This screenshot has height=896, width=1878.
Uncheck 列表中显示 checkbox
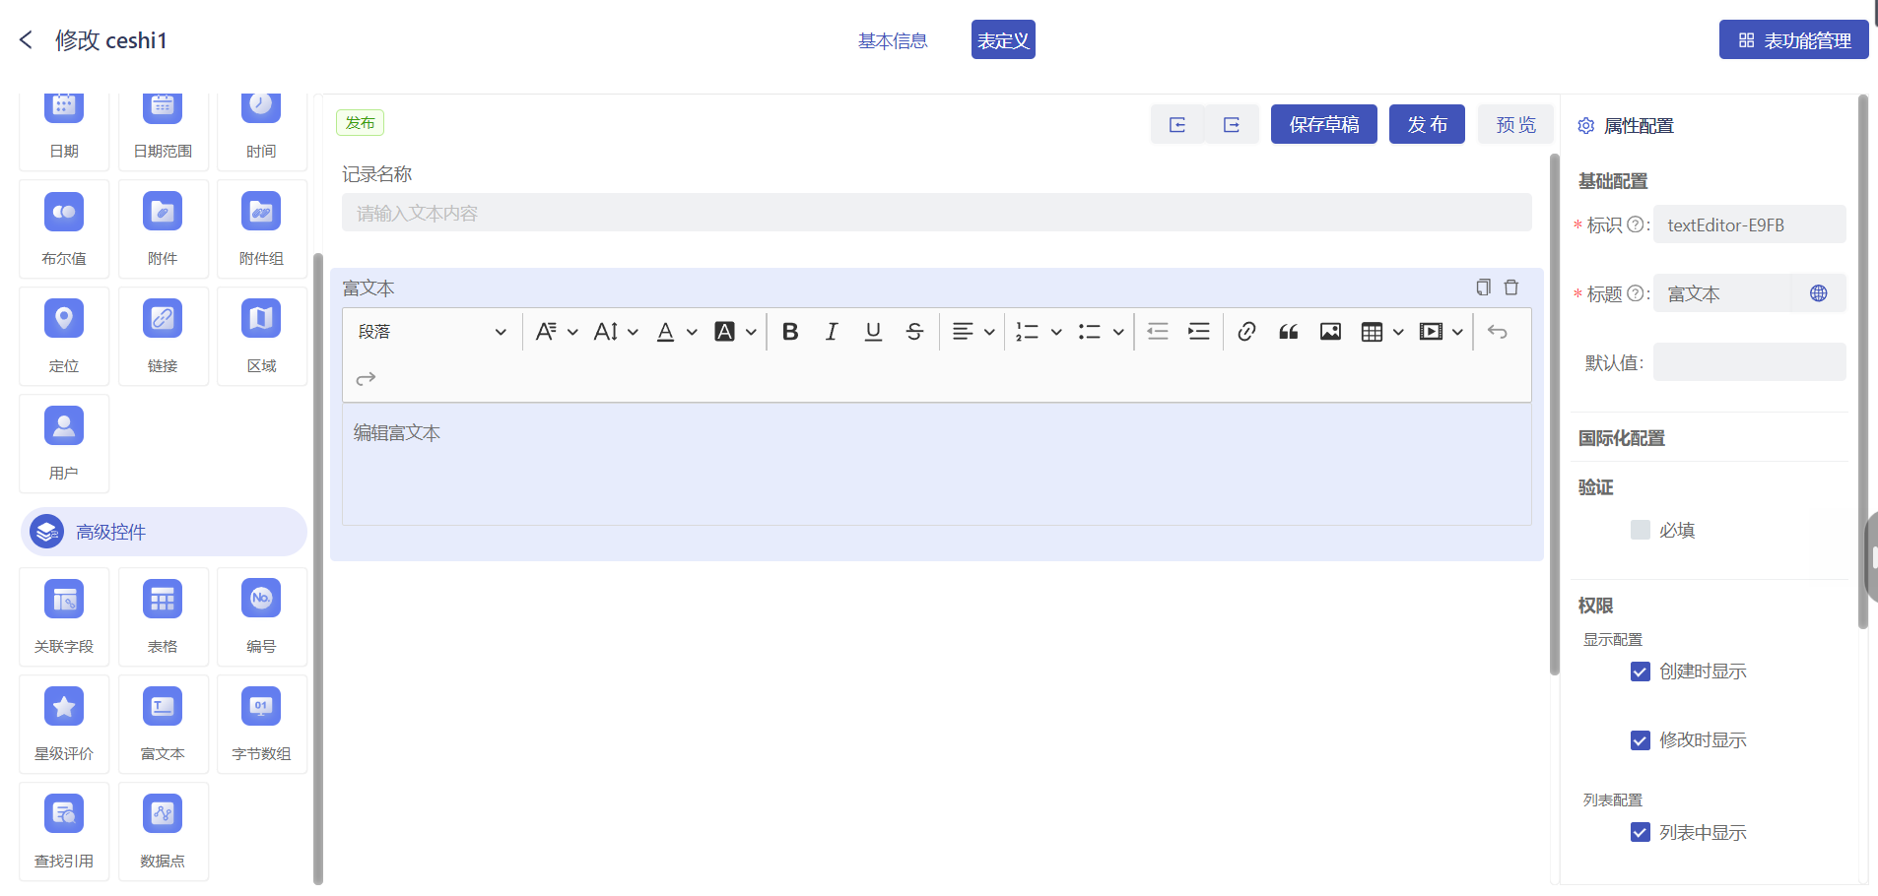pos(1640,833)
